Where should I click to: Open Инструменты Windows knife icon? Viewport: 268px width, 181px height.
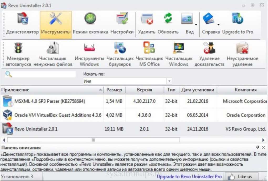pos(89,48)
